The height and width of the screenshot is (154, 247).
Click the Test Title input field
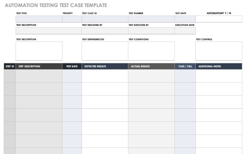coord(39,19)
